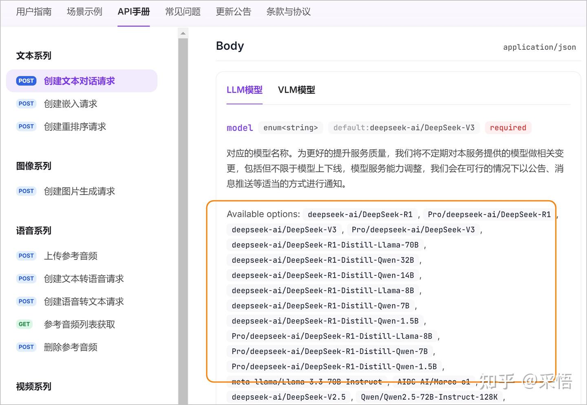The height and width of the screenshot is (405, 587).
Task: Click the POST badge beside 创建图片生成请求
Action: (26, 191)
